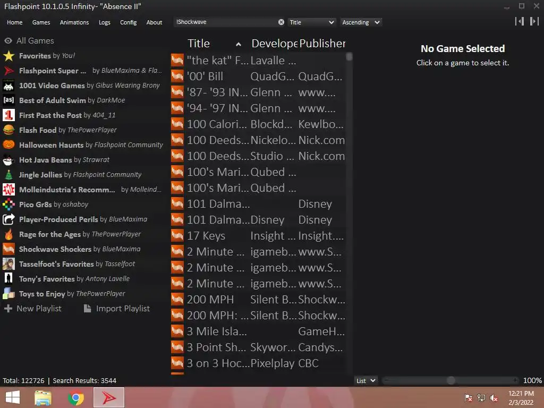Click the Tasselfoot's Favorites avatar icon

click(x=8, y=264)
